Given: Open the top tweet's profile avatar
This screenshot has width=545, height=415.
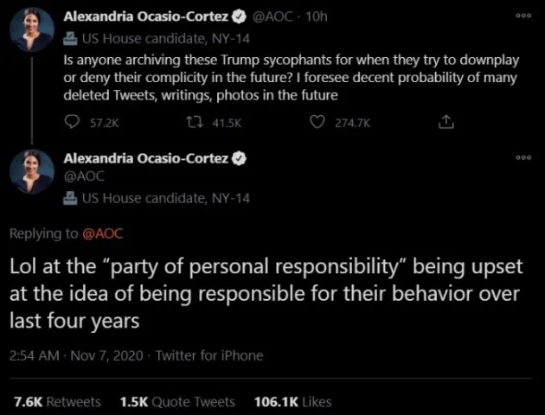Looking at the screenshot, I should 32,32.
